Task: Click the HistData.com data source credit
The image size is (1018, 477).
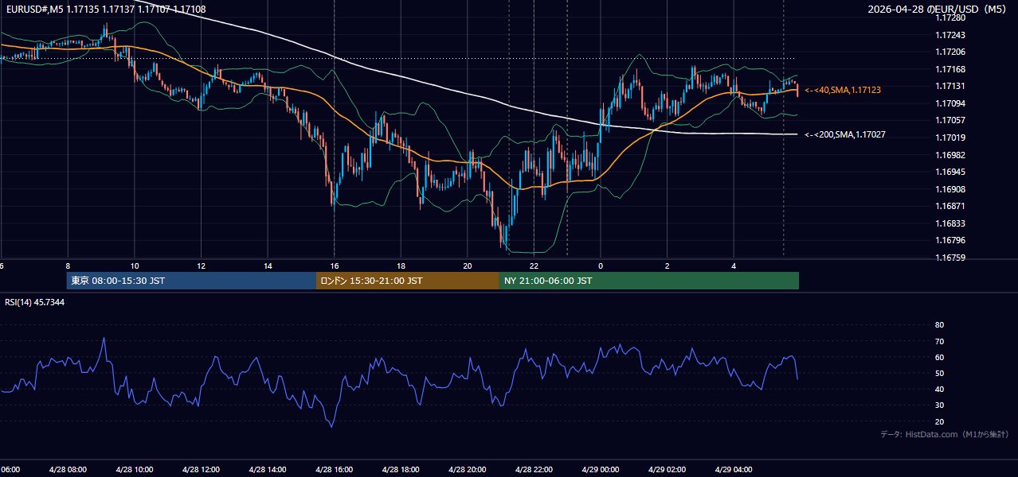Action: tap(945, 434)
